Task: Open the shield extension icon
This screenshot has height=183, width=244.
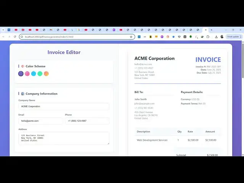Action: [179, 37]
